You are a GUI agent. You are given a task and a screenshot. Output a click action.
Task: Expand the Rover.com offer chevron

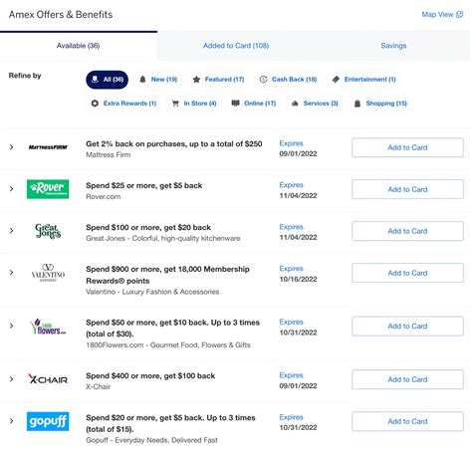12,189
